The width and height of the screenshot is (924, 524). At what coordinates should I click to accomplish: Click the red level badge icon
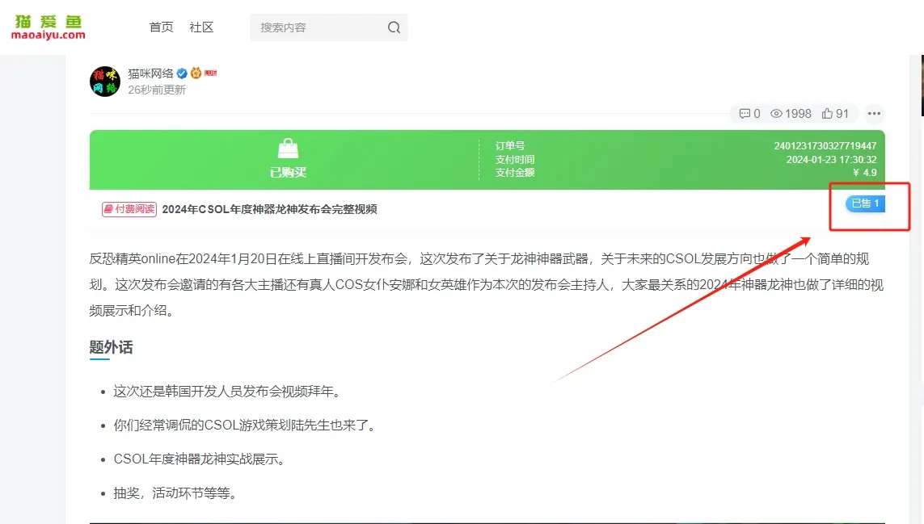point(210,73)
